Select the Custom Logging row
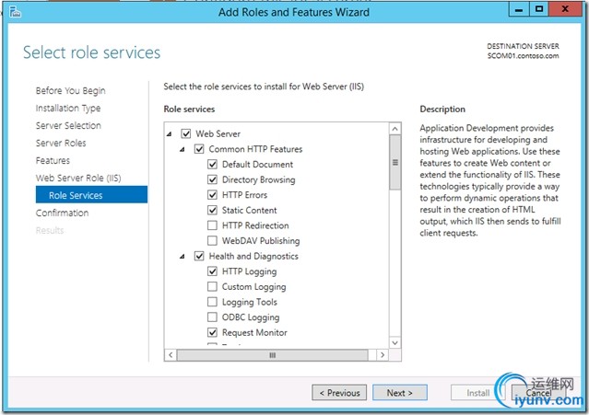The image size is (589, 415). [253, 287]
